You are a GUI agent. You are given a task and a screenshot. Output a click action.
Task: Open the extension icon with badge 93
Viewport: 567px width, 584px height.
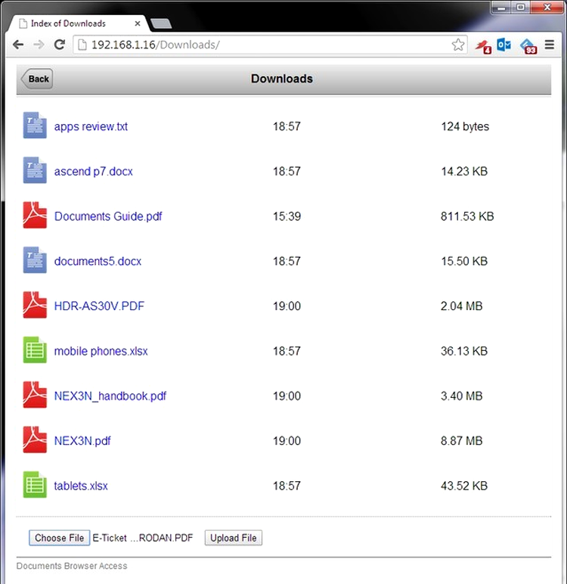(528, 46)
